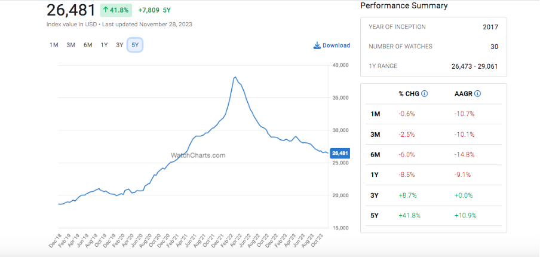This screenshot has width=540, height=257.
Task: Click the download cloud icon
Action: [317, 45]
